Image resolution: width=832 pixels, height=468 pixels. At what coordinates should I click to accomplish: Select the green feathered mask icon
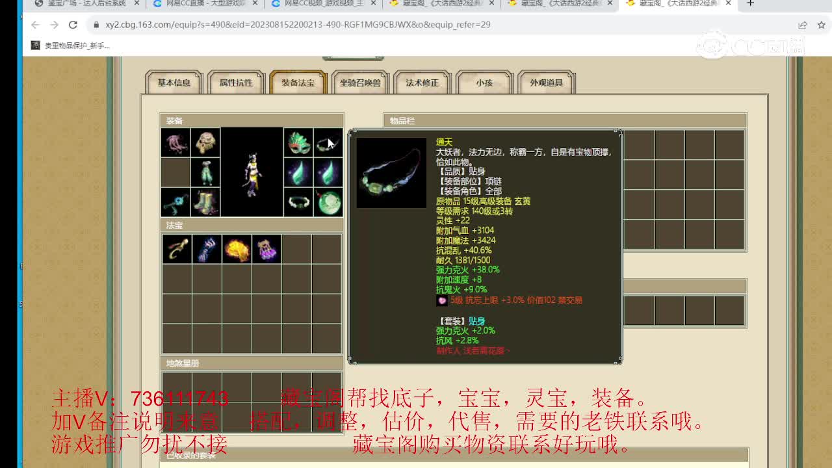point(298,142)
